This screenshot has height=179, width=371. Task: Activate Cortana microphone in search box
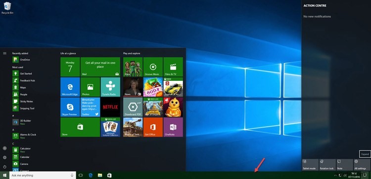(72, 175)
